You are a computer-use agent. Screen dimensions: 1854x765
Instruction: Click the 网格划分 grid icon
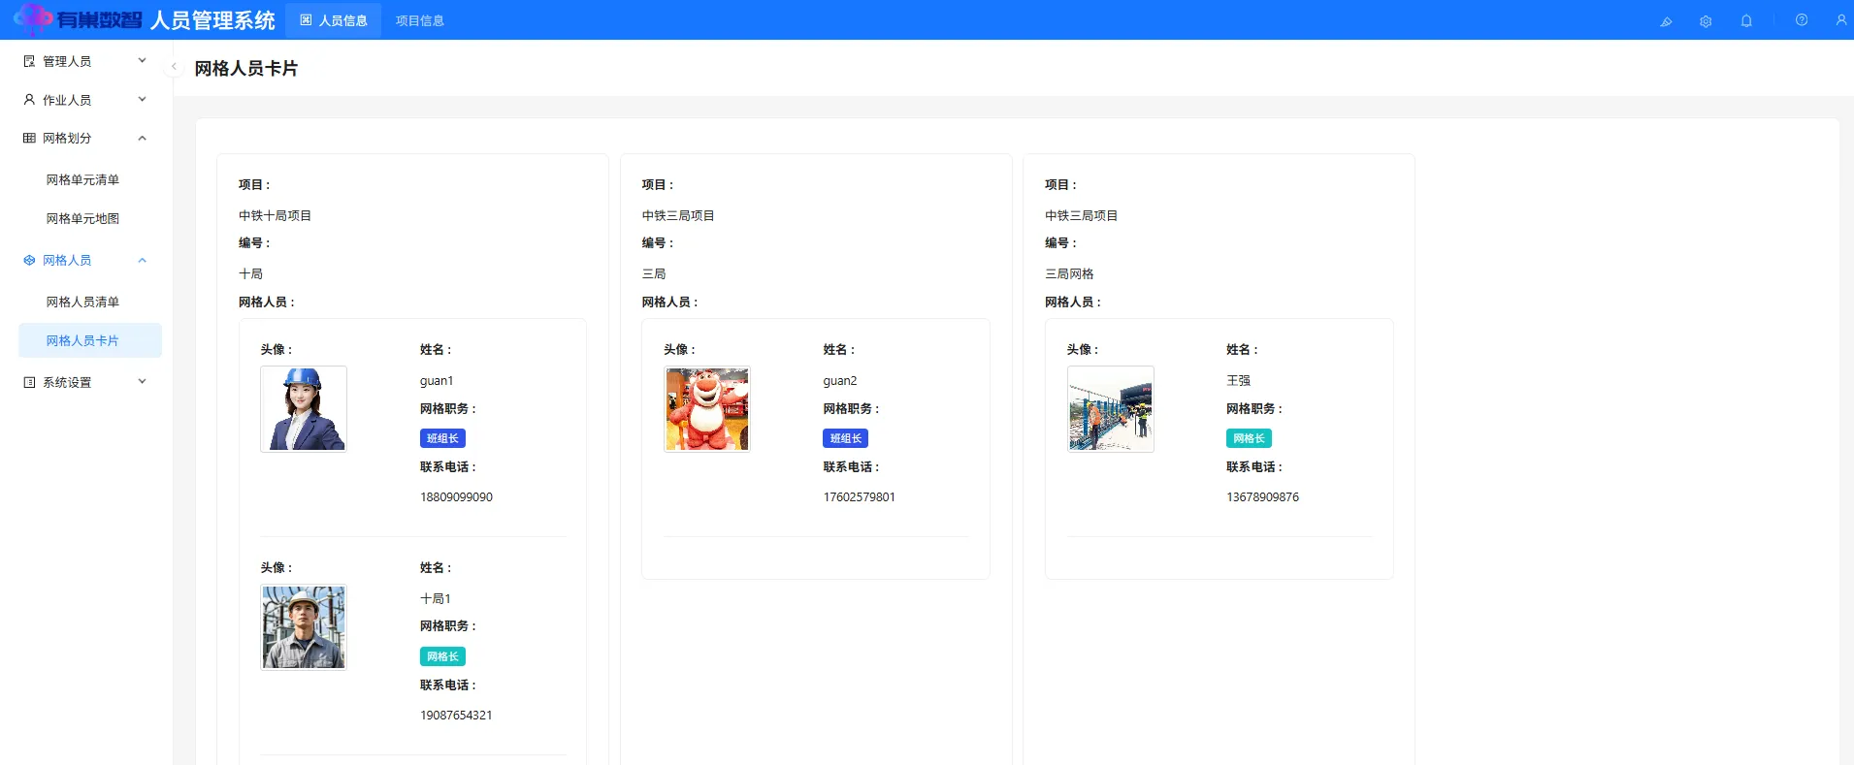pyautogui.click(x=29, y=138)
